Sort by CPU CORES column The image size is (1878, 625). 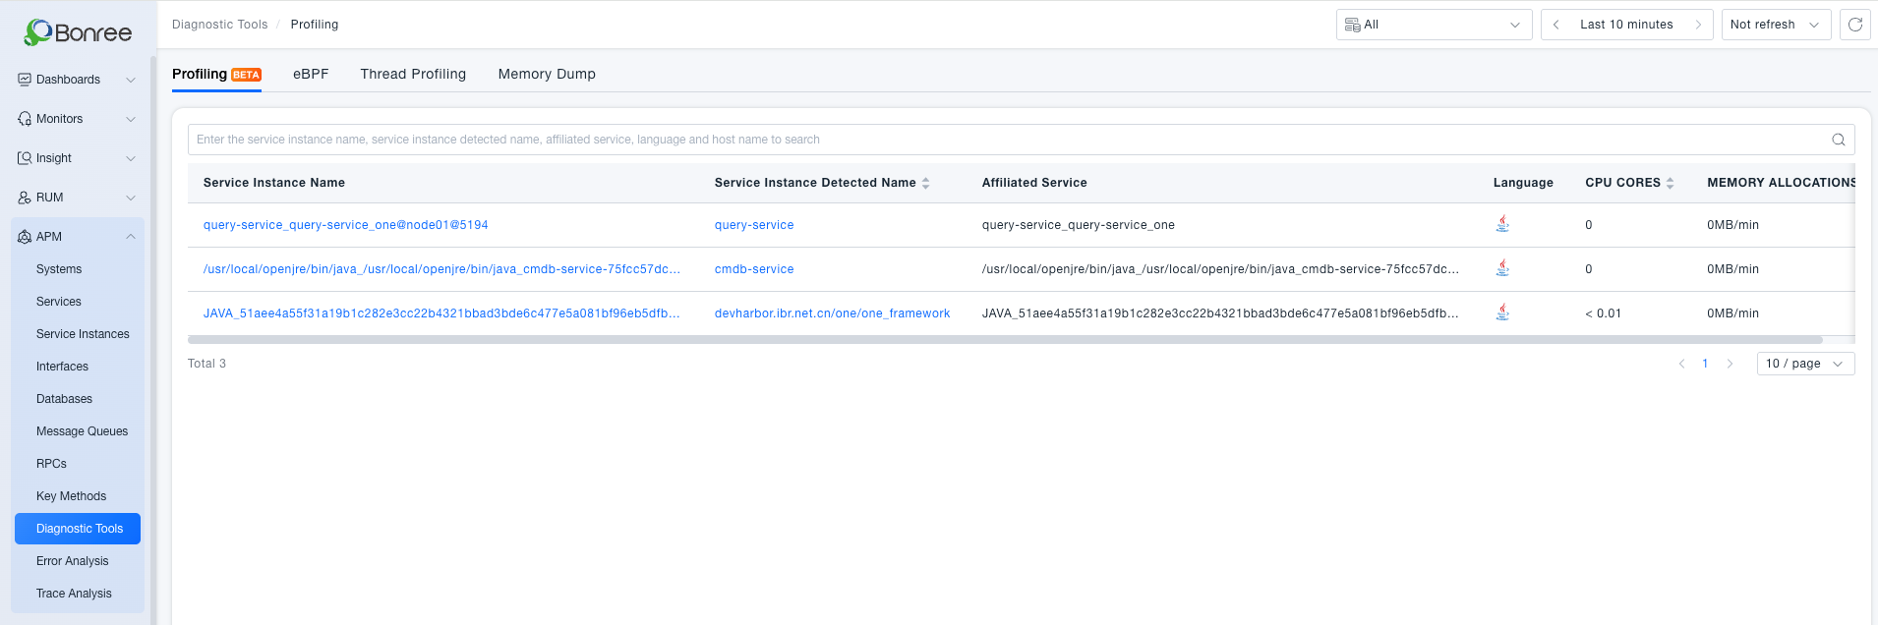pyautogui.click(x=1671, y=183)
